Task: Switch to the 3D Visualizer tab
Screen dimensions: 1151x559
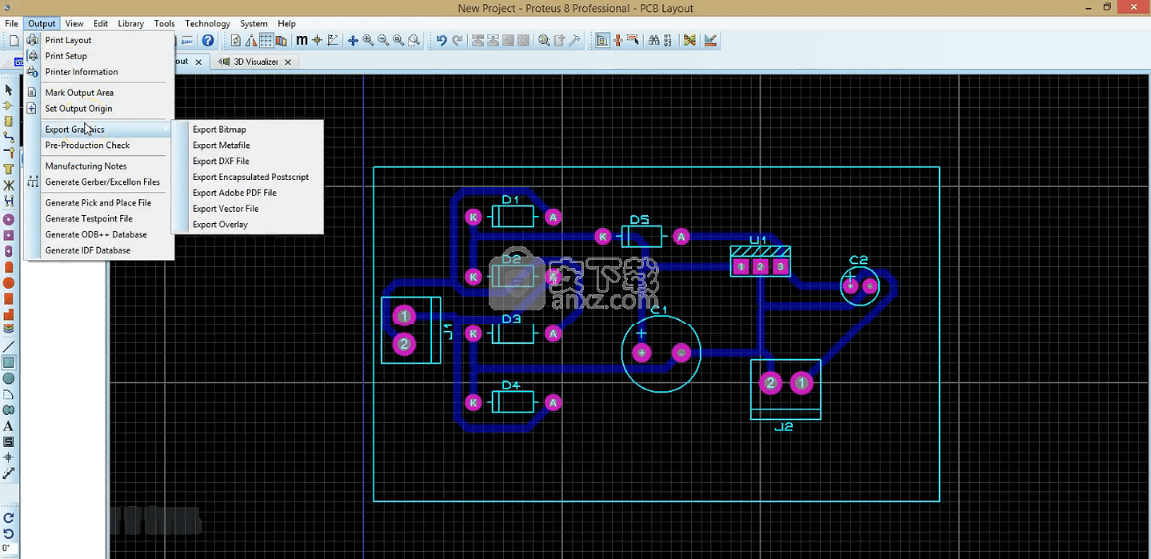Action: click(255, 62)
